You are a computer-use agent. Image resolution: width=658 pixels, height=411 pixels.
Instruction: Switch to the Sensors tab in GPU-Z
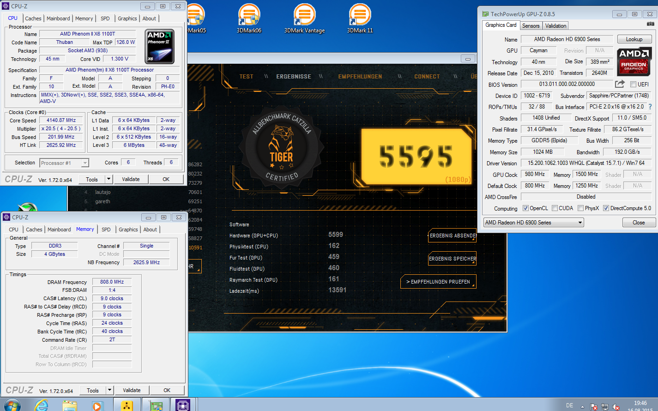tap(531, 26)
